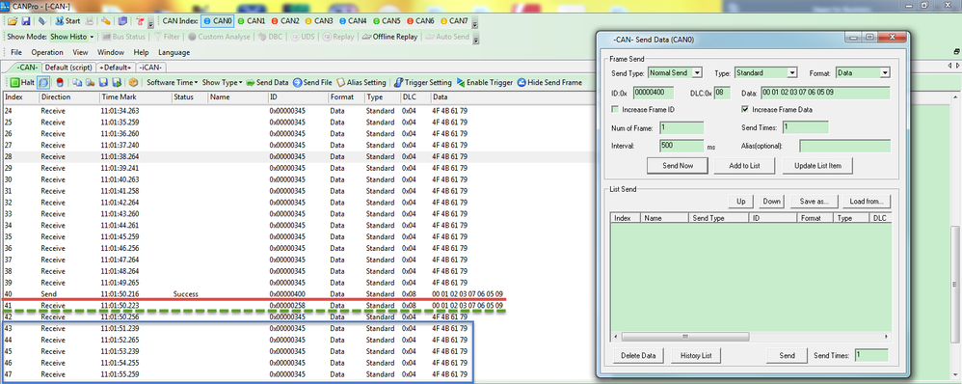Open the Show Type dropdown
This screenshot has width=962, height=384.
(x=222, y=82)
